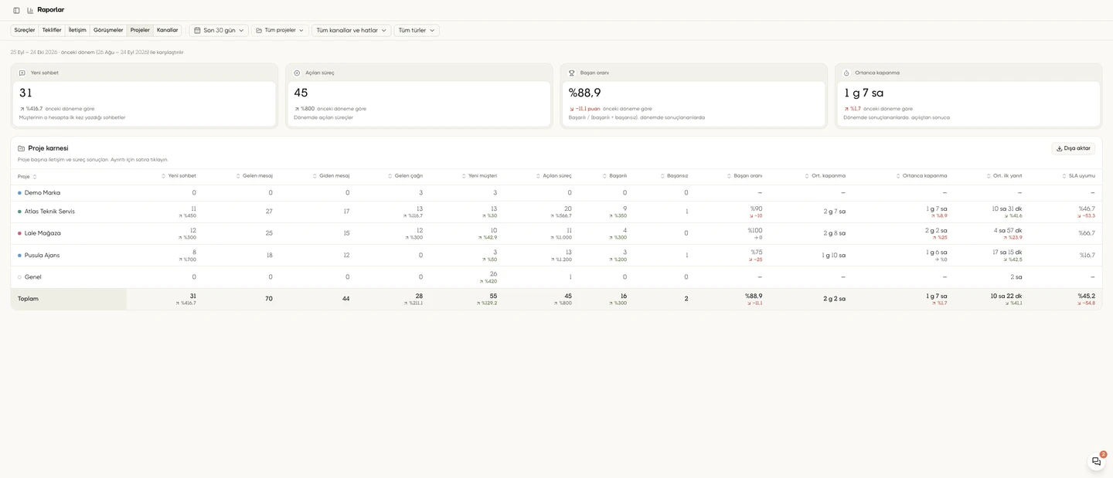This screenshot has width=1113, height=478.
Task: Click the Ortanca kapanma timer icon
Action: (846, 73)
